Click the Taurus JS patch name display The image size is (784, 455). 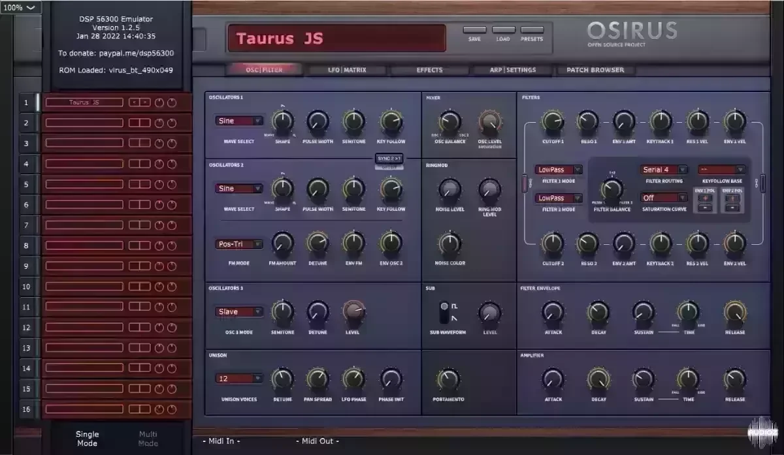(x=336, y=39)
